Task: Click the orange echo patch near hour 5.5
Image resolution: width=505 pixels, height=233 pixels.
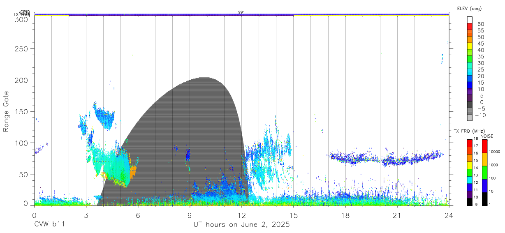Action: click(132, 172)
